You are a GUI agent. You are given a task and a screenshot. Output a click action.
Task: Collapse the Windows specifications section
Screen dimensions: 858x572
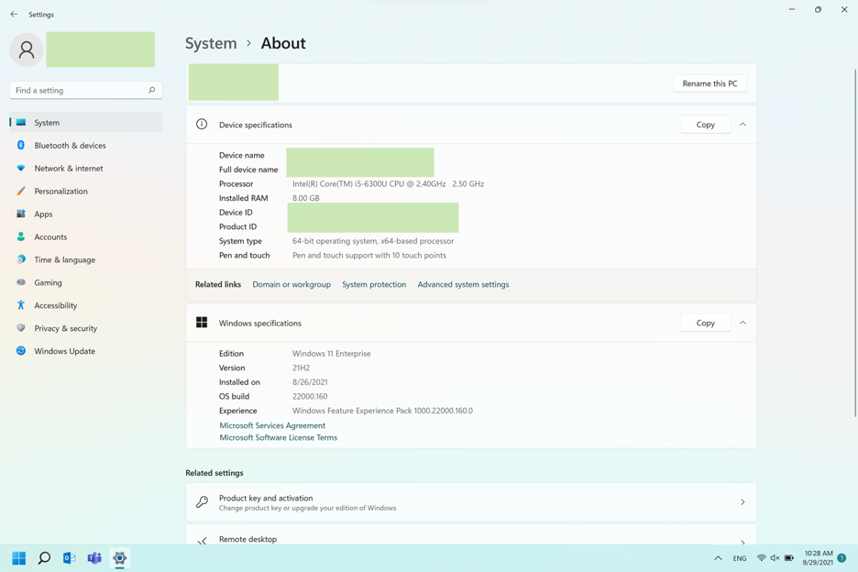pyautogui.click(x=742, y=323)
